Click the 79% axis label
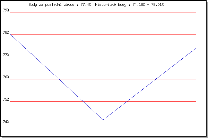 (6, 10)
